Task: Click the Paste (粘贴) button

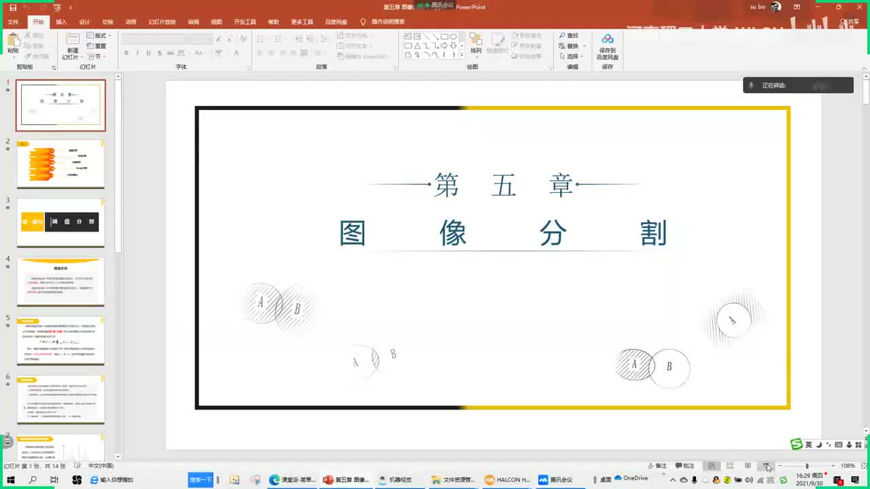Action: [13, 44]
